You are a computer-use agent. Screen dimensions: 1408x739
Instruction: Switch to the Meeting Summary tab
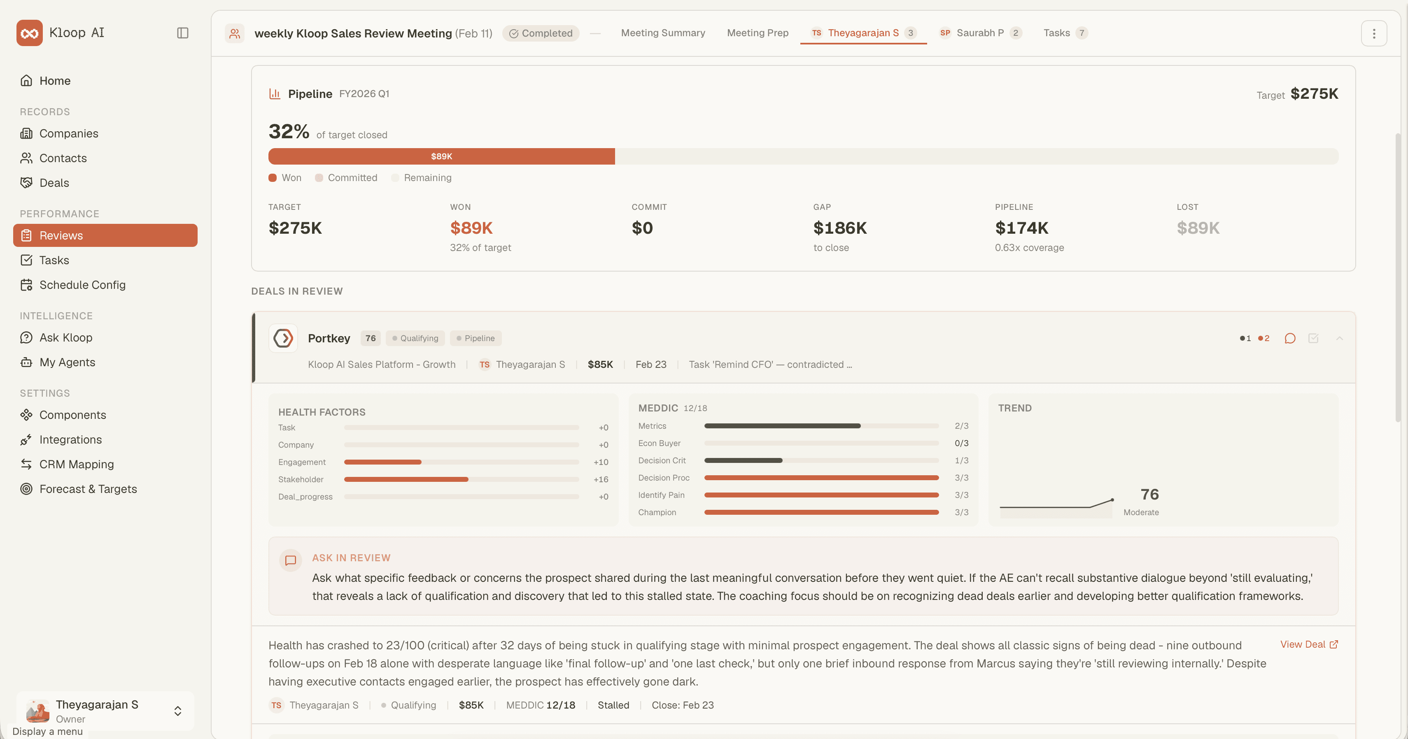click(x=662, y=33)
